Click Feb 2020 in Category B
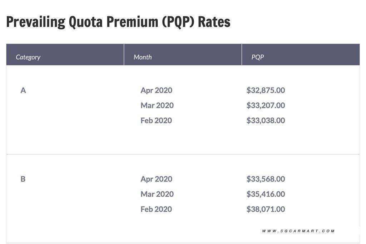This screenshot has width=366, height=244. 156,209
